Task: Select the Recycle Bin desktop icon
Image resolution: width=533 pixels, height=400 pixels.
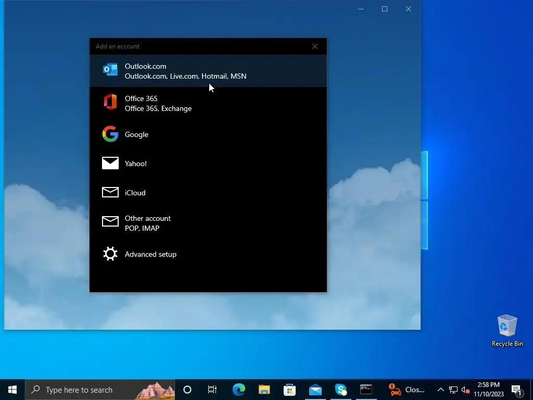Action: (x=507, y=331)
